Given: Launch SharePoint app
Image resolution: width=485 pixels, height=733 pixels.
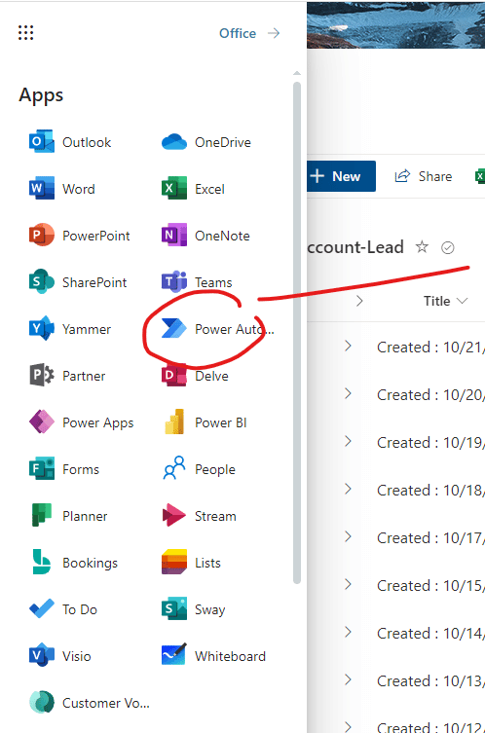Looking at the screenshot, I should [78, 282].
